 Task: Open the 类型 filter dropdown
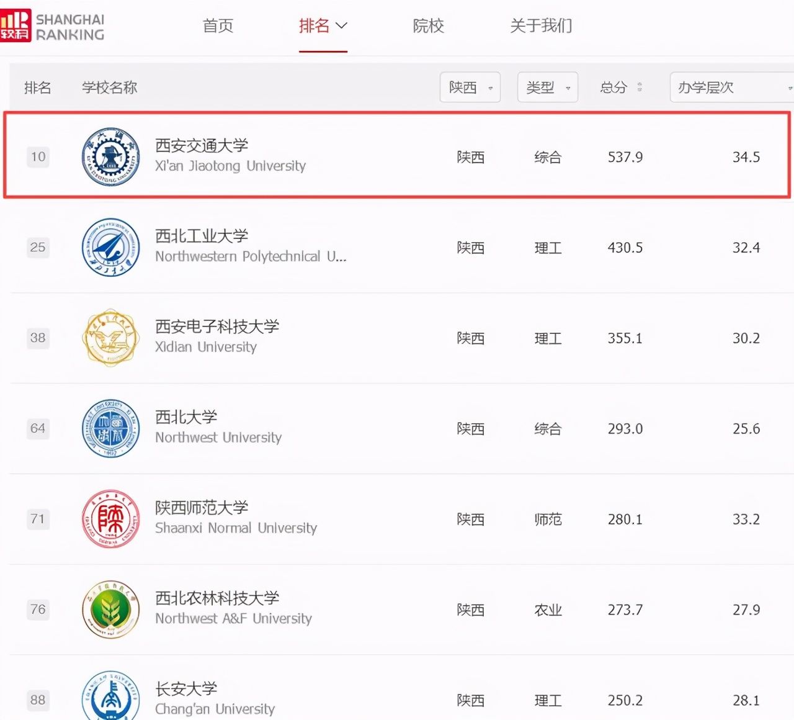click(548, 88)
